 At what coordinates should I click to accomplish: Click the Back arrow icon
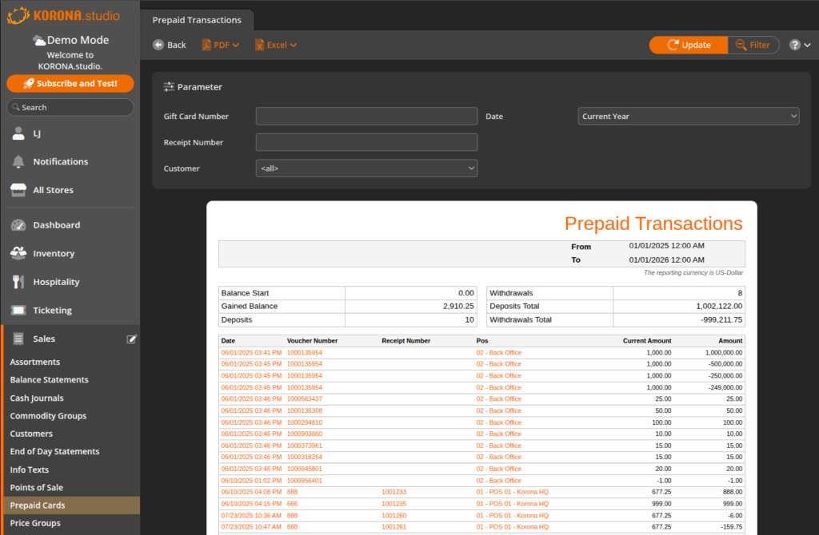(158, 45)
